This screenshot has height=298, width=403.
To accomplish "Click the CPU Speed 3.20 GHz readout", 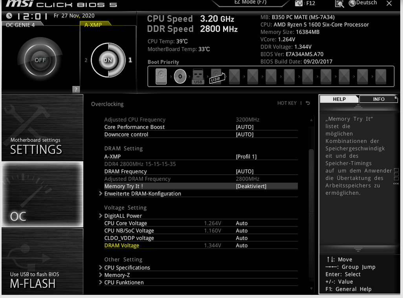I will (191, 19).
